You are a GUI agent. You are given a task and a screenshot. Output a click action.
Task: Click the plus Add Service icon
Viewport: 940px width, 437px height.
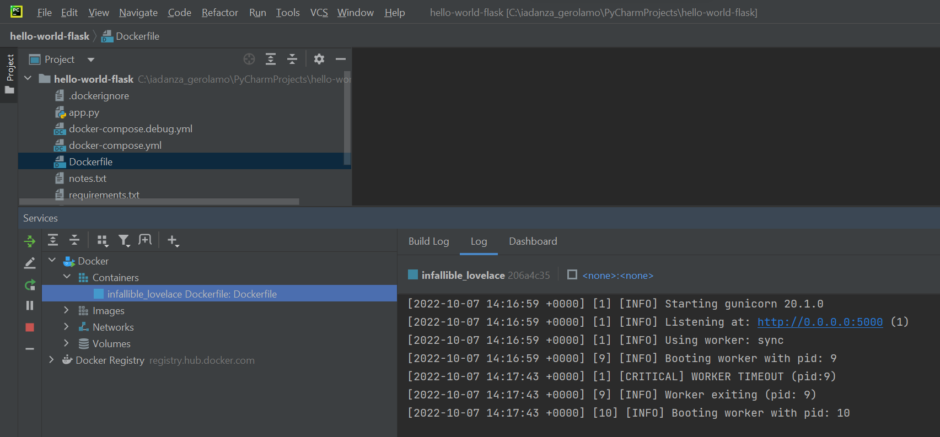click(x=173, y=240)
